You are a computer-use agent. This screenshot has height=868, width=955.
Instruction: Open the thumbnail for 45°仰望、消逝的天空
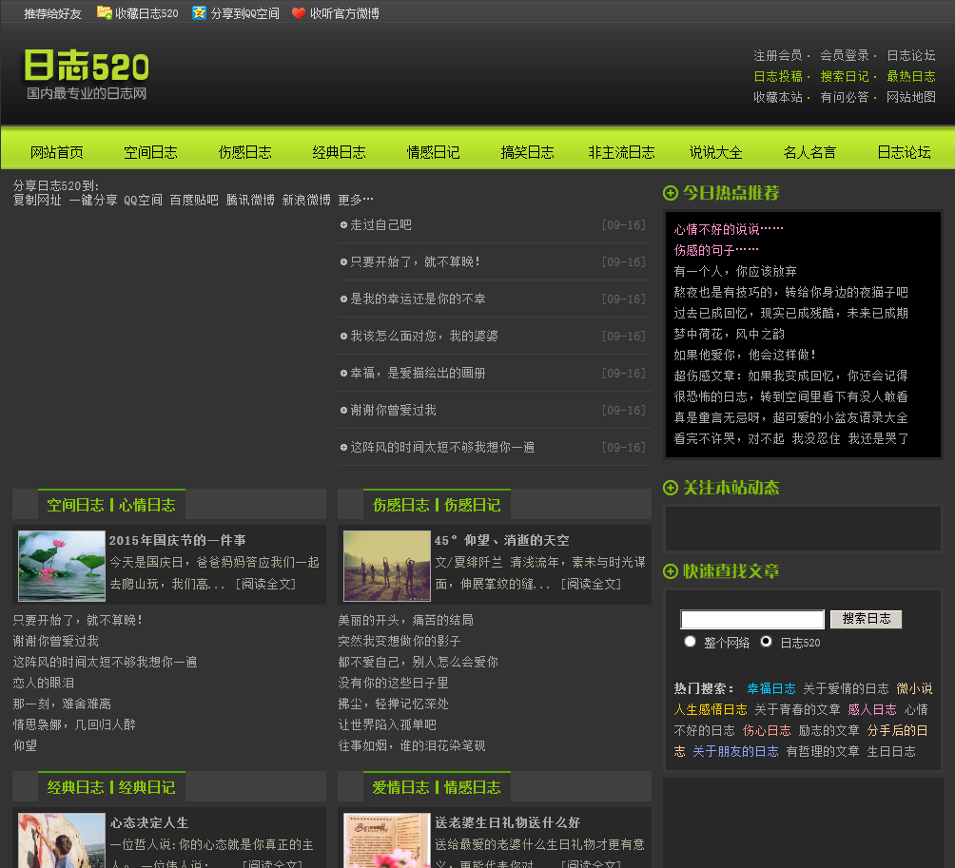(x=387, y=566)
